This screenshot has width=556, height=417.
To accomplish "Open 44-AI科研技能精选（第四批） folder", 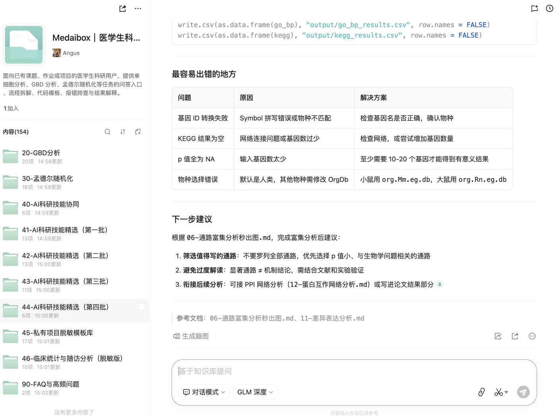I will coord(74,311).
